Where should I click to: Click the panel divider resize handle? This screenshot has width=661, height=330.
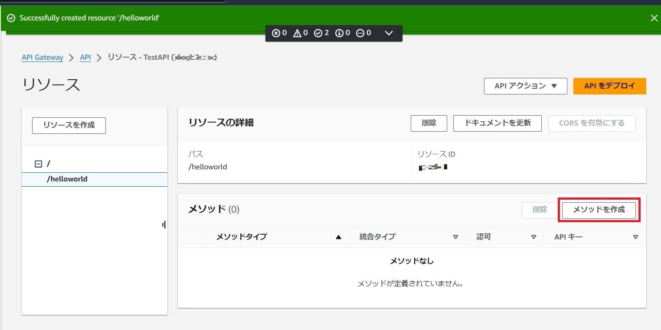click(x=164, y=225)
